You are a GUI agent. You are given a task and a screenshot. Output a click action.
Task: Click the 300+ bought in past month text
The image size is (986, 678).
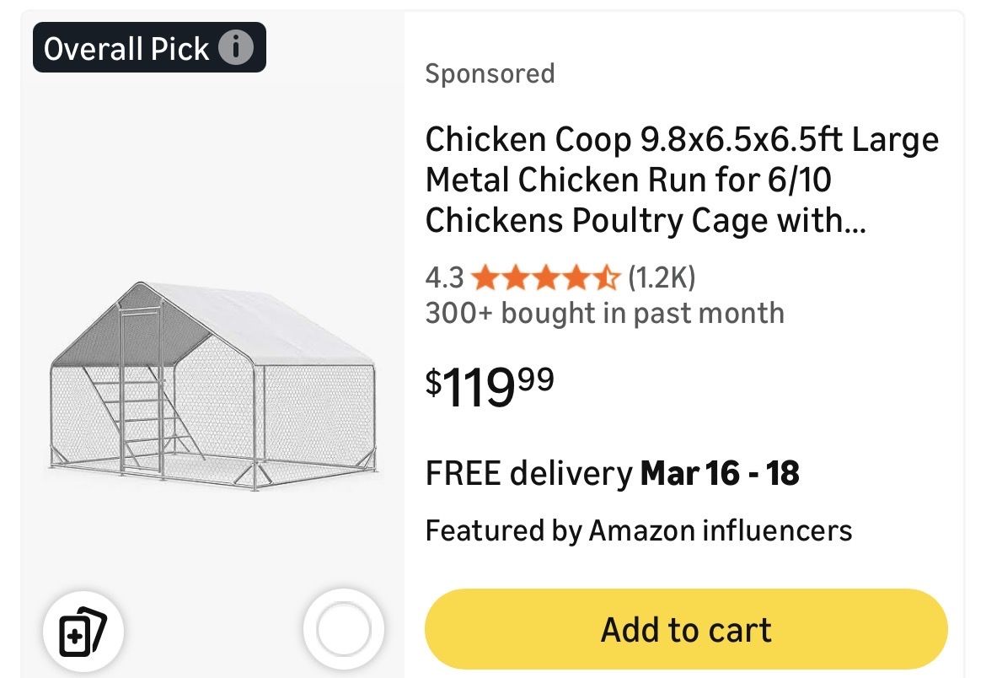tap(604, 313)
